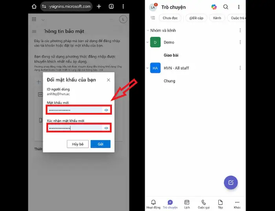275x211 pixels.
Task: Switch to the 'Lịch' tab
Action: click(x=187, y=203)
